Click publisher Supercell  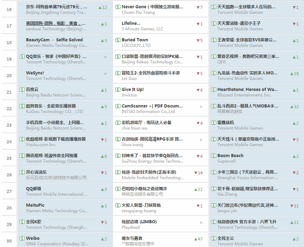point(226,161)
